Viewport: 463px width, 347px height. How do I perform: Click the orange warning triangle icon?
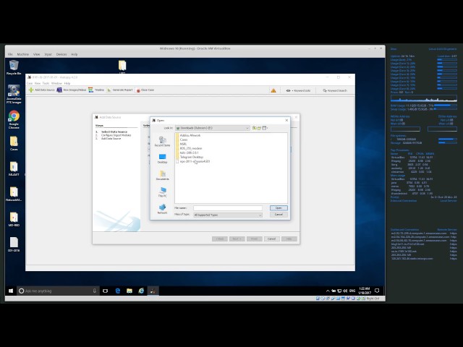point(273,90)
